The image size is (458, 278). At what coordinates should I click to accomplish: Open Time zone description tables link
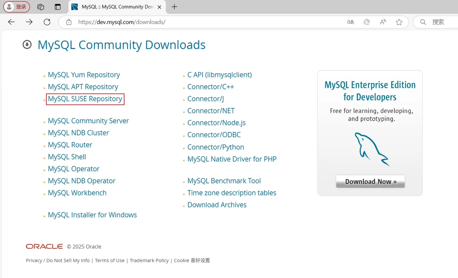[x=232, y=193]
